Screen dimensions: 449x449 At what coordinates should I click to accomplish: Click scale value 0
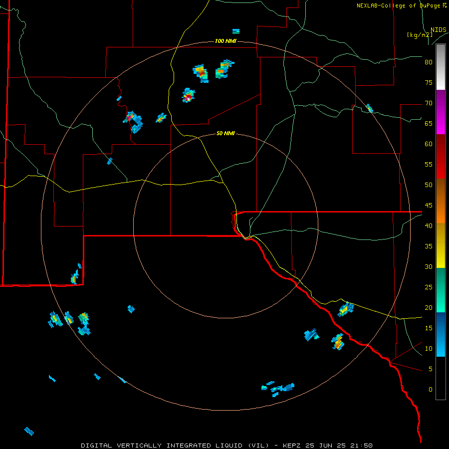(x=431, y=390)
